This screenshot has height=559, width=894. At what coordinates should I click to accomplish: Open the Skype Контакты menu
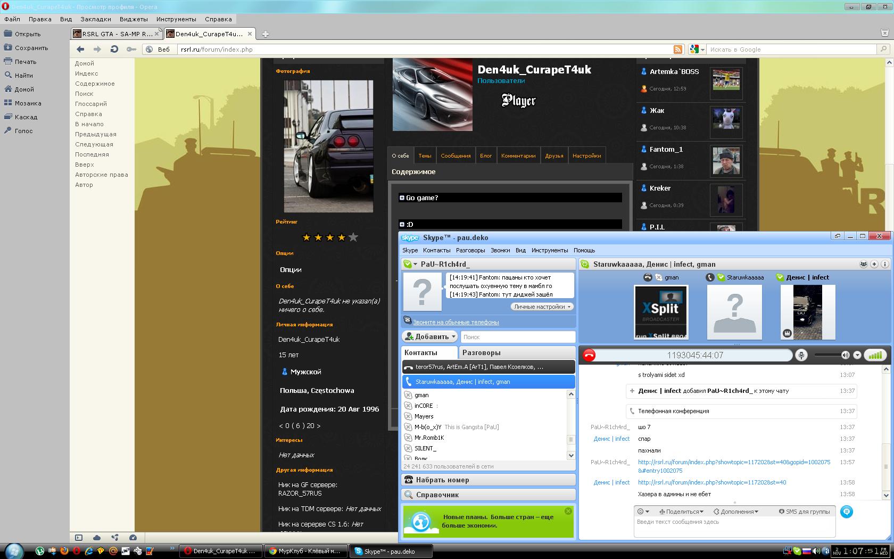coord(437,250)
